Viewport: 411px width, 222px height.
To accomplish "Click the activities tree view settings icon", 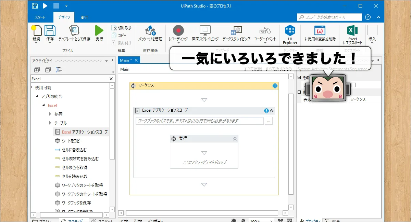I will (59, 70).
